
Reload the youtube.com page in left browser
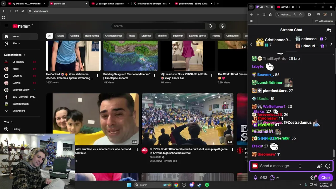coord(16,11)
